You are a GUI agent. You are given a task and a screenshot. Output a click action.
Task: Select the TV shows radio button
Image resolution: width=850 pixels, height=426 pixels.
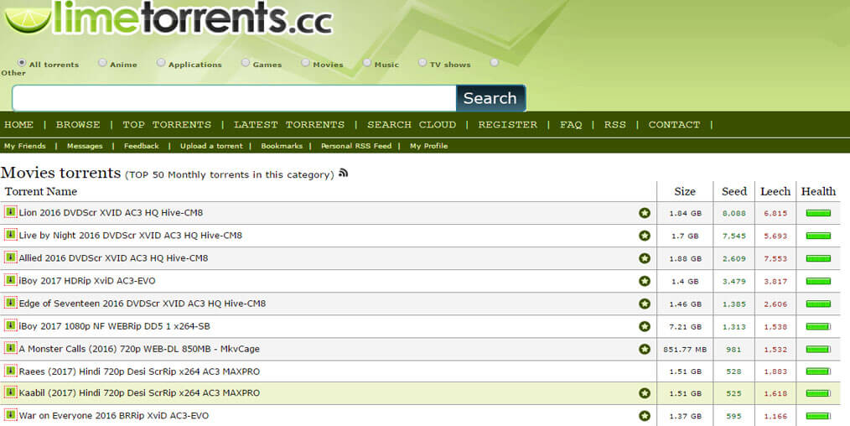tap(422, 63)
